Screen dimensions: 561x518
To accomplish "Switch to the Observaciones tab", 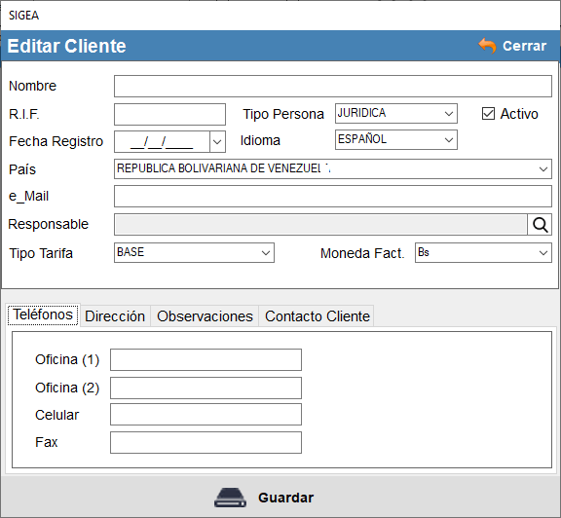I will point(205,316).
